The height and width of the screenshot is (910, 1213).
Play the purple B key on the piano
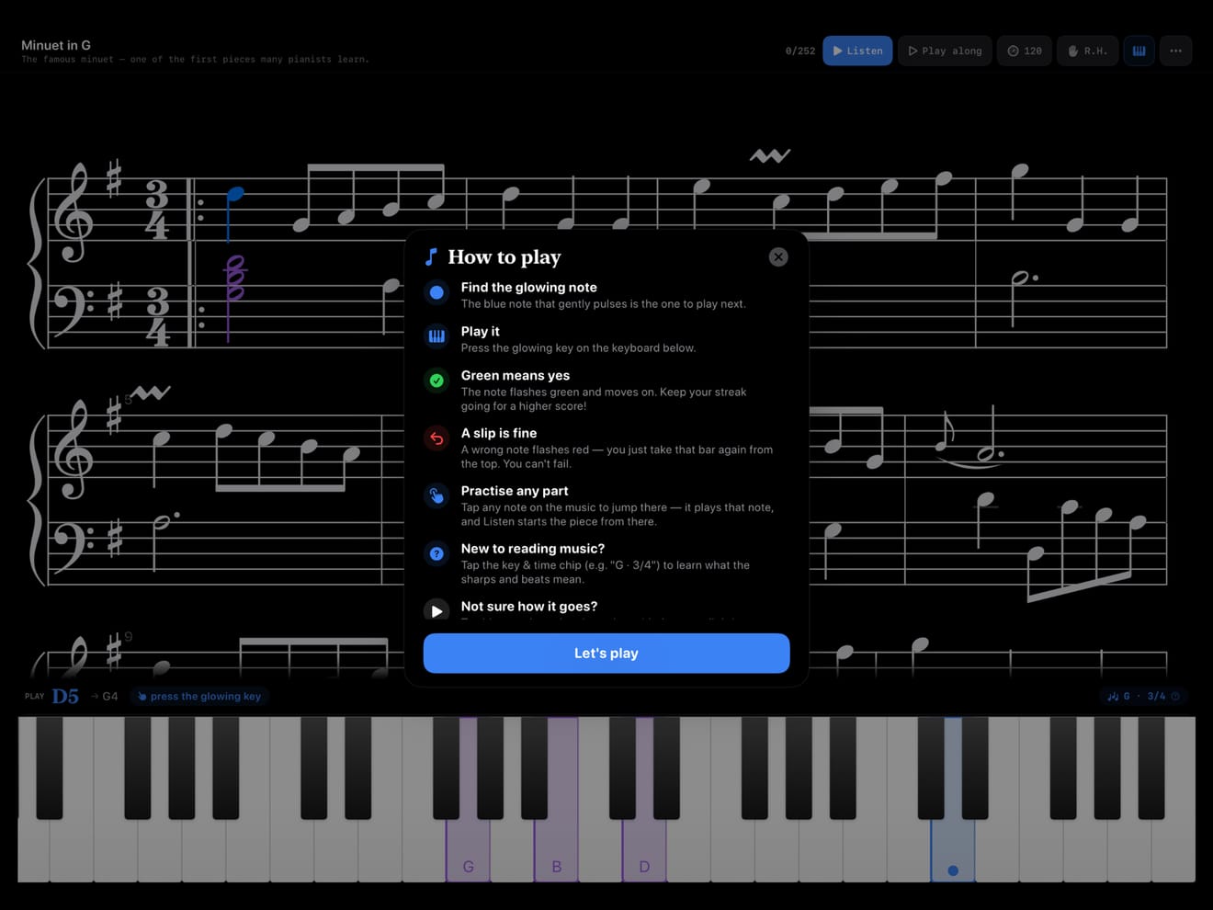tap(556, 850)
